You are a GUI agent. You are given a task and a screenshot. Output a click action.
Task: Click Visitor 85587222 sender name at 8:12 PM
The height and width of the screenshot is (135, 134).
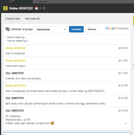point(16,86)
